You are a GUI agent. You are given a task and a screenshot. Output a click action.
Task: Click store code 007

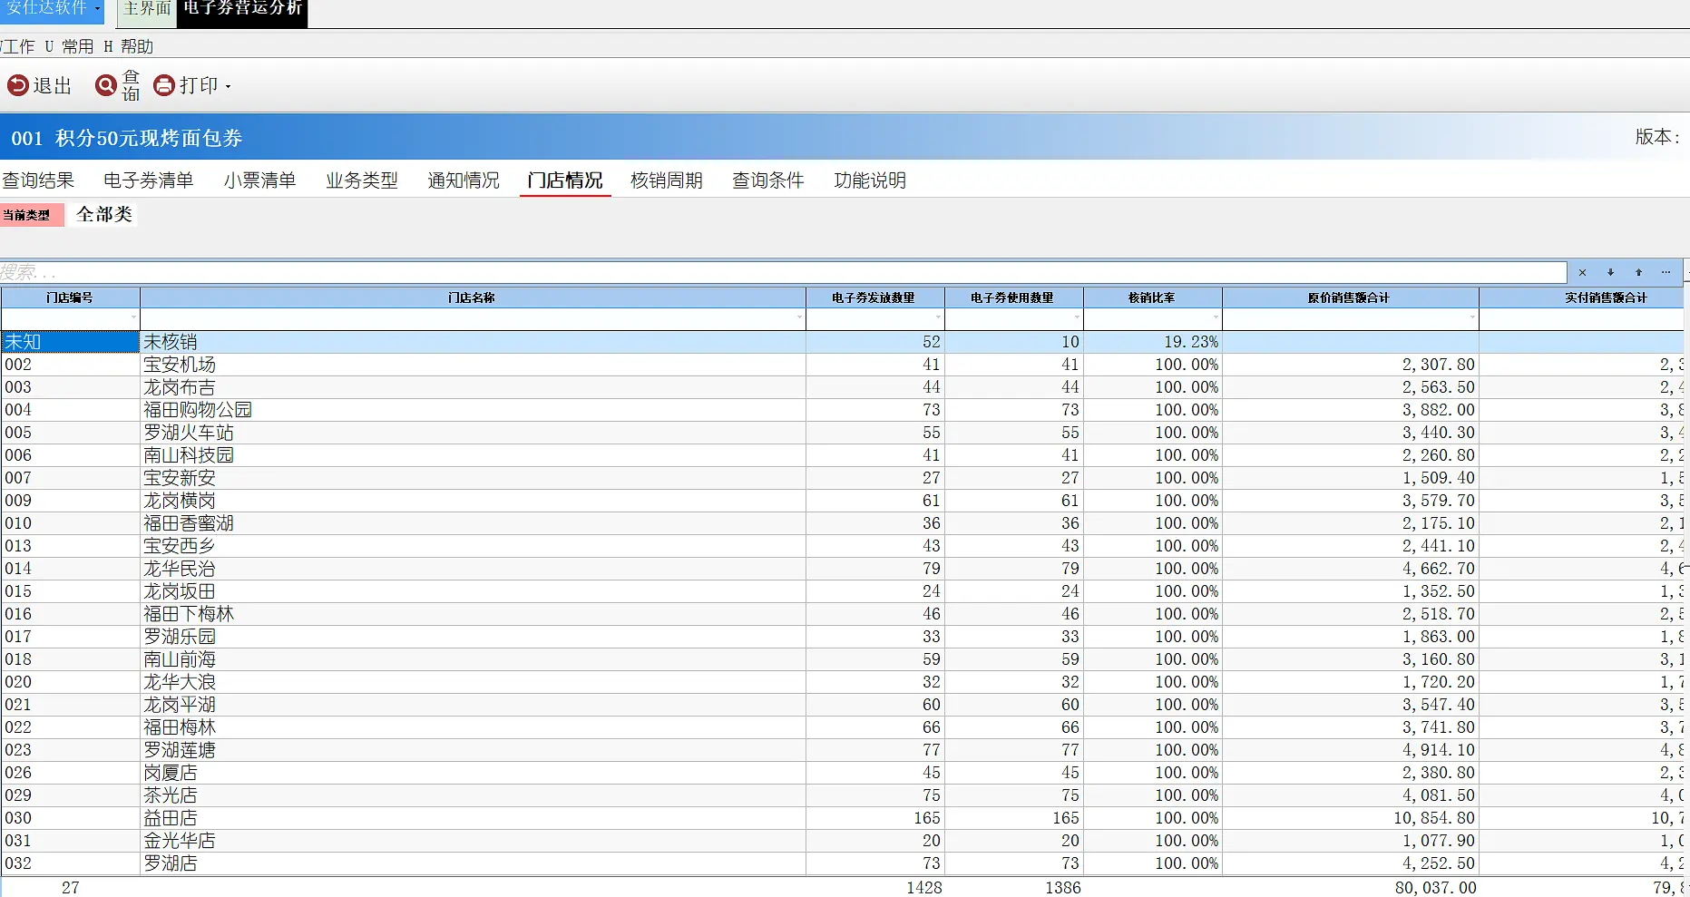[70, 478]
